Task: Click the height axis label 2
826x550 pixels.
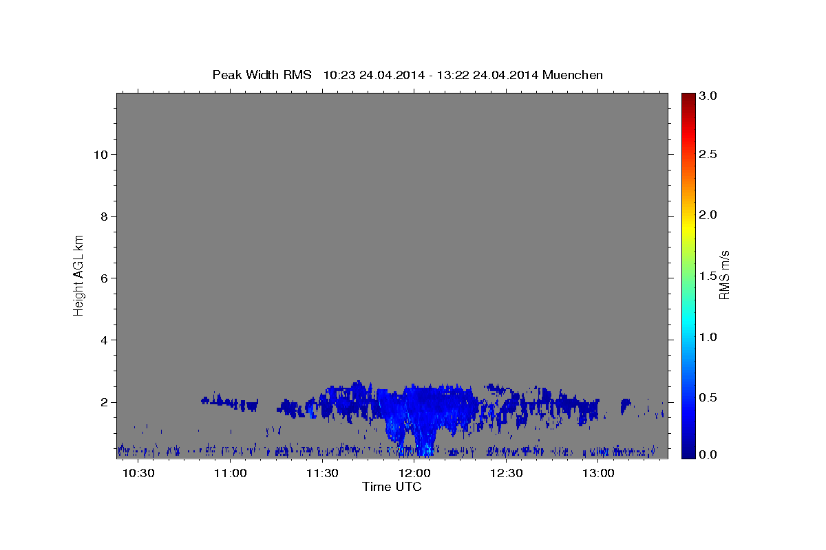Action: click(x=103, y=401)
